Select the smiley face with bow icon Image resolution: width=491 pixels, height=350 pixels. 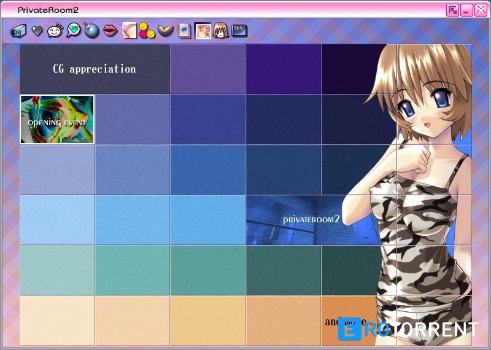tap(55, 31)
